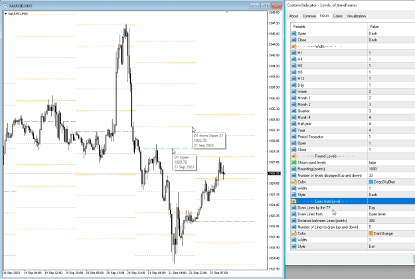Click the icon beside Month 4
This screenshot has width=415, height=279.
pos(293,117)
